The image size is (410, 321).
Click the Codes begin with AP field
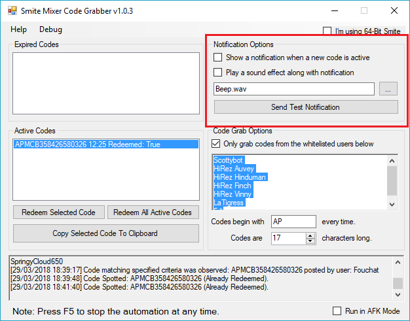[x=293, y=222]
